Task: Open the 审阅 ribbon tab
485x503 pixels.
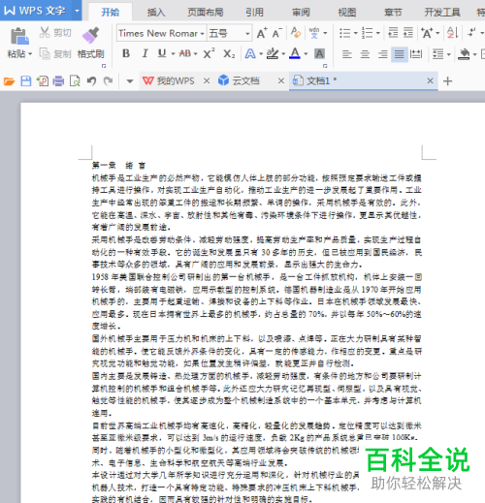Action: click(x=301, y=13)
